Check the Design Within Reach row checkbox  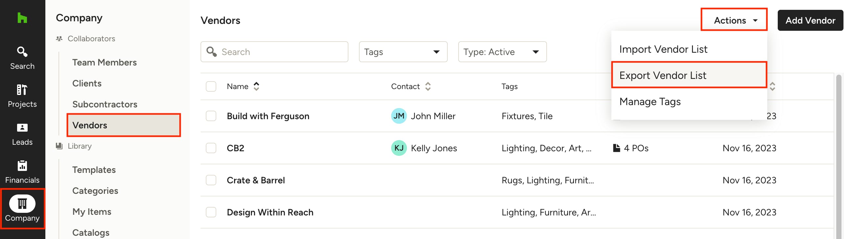point(211,212)
